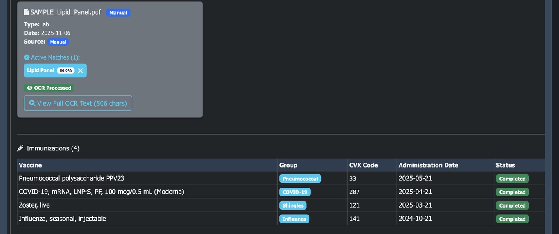Click the eye icon in OCR Processed badge
Image resolution: width=559 pixels, height=234 pixels.
(29, 88)
